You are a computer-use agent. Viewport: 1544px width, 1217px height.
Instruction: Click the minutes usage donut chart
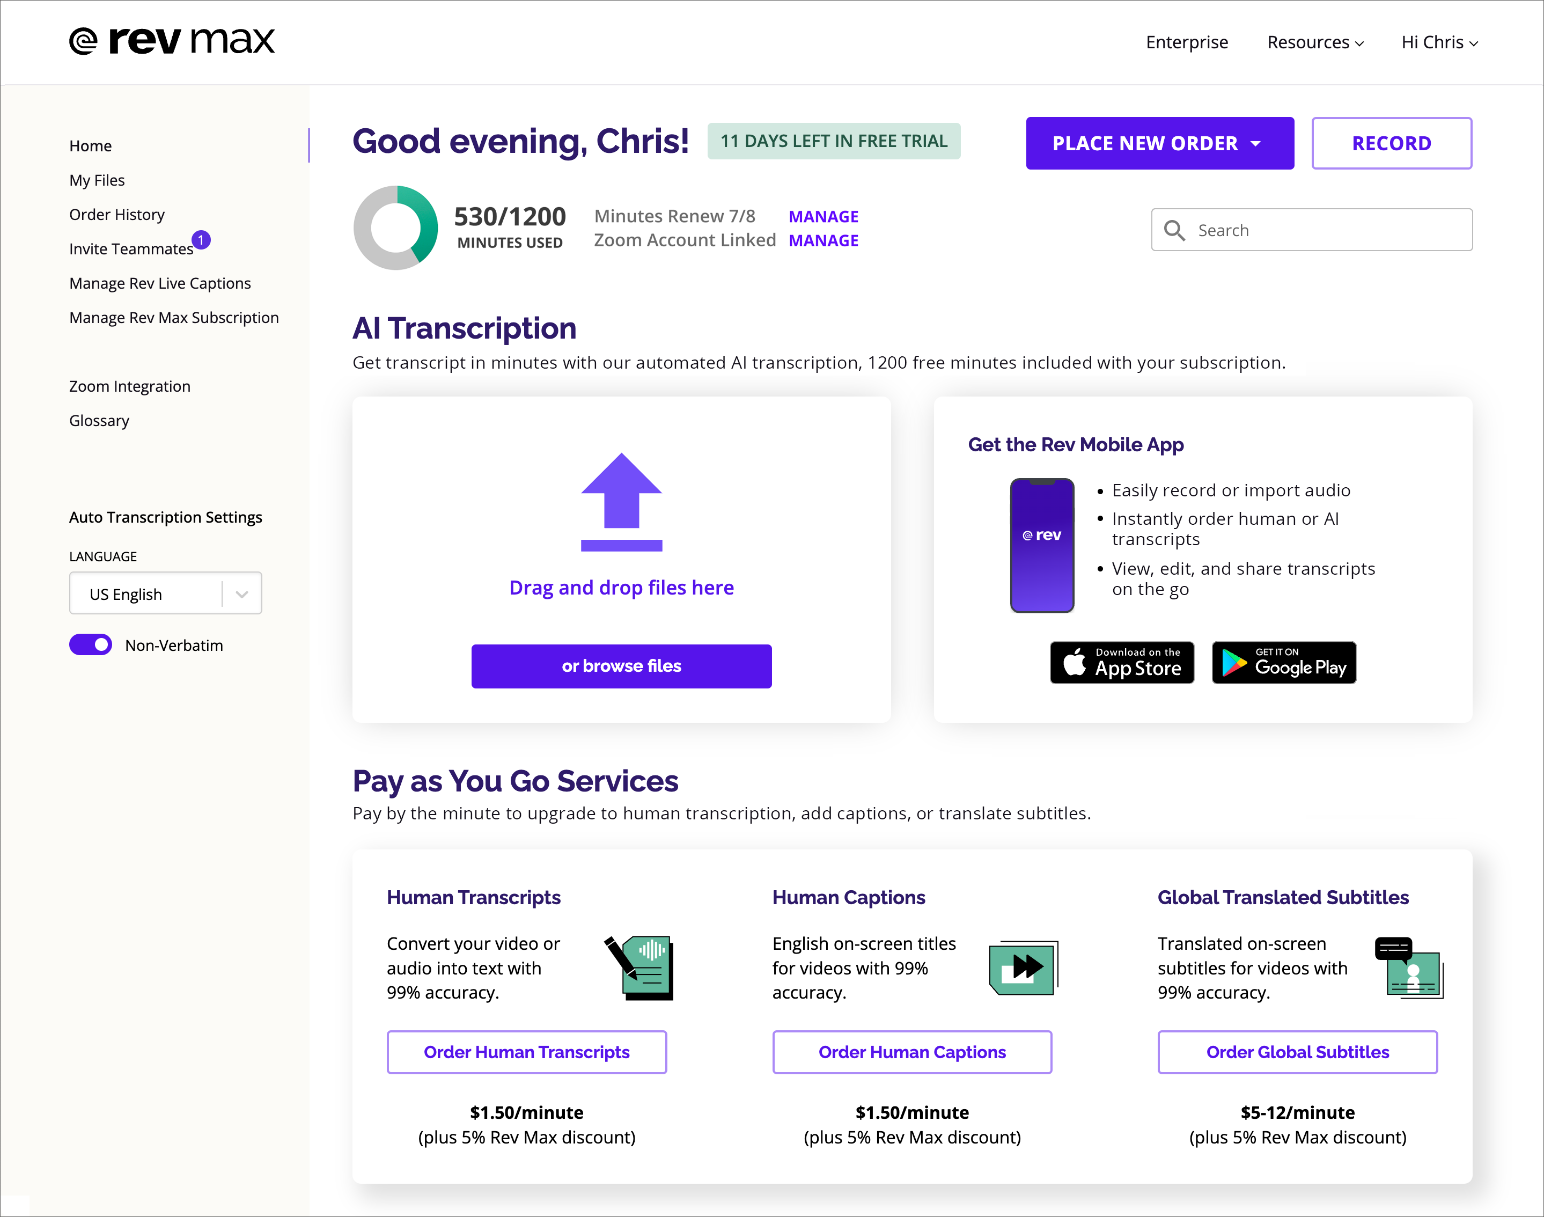point(396,228)
